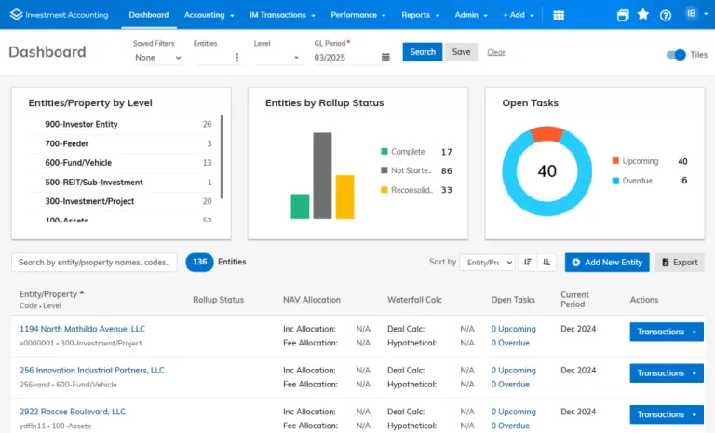Open favorites star icon
The height and width of the screenshot is (433, 715).
tap(643, 15)
